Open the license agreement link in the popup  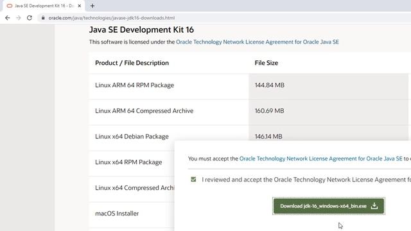click(x=321, y=158)
